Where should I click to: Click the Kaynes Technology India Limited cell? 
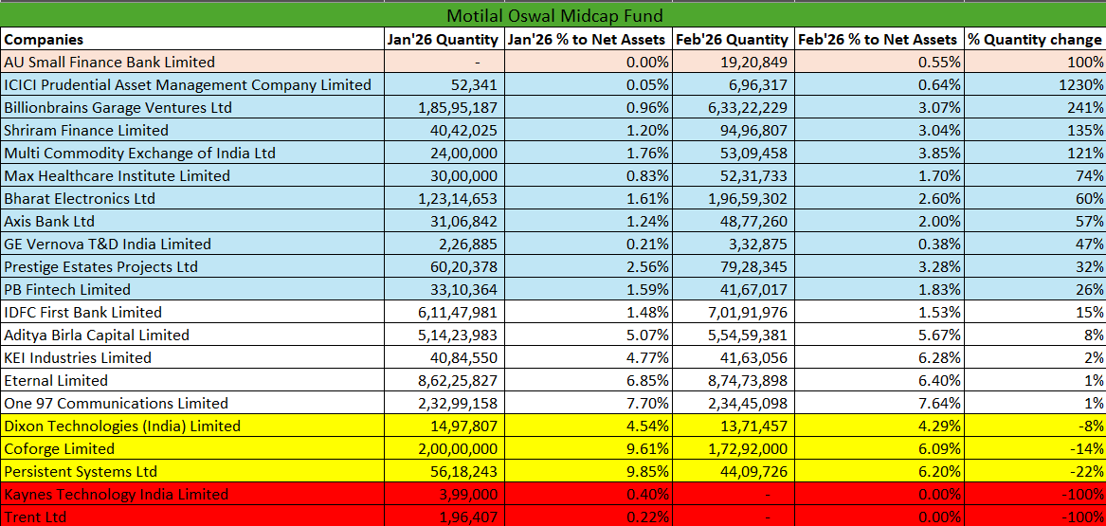click(x=191, y=494)
